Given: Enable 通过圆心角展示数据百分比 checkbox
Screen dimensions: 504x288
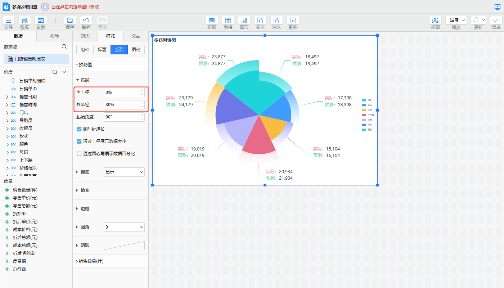Looking at the screenshot, I should [x=79, y=154].
